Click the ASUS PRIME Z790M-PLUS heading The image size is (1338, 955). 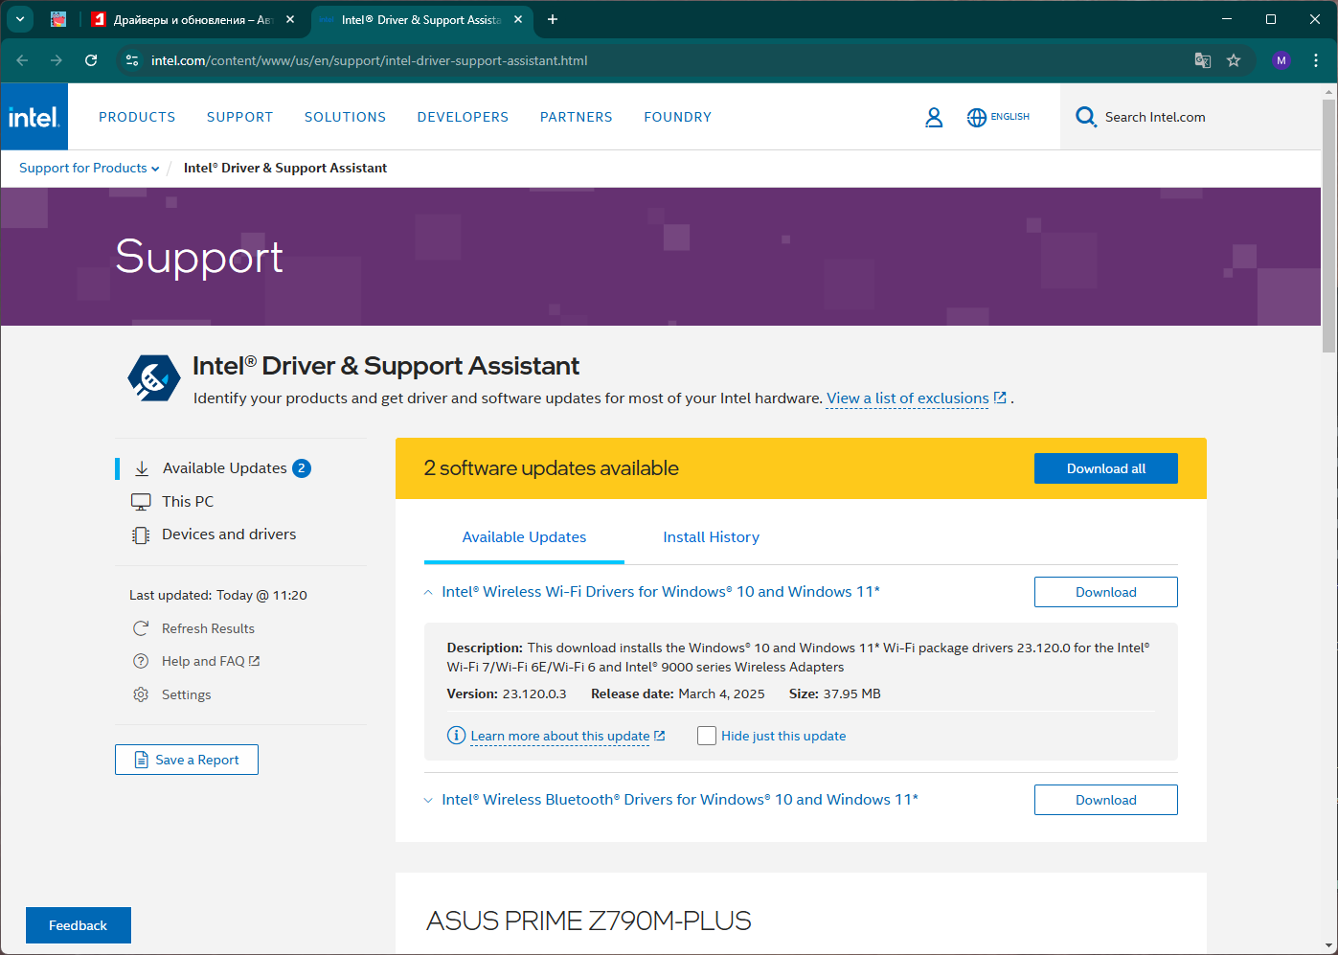coord(588,921)
